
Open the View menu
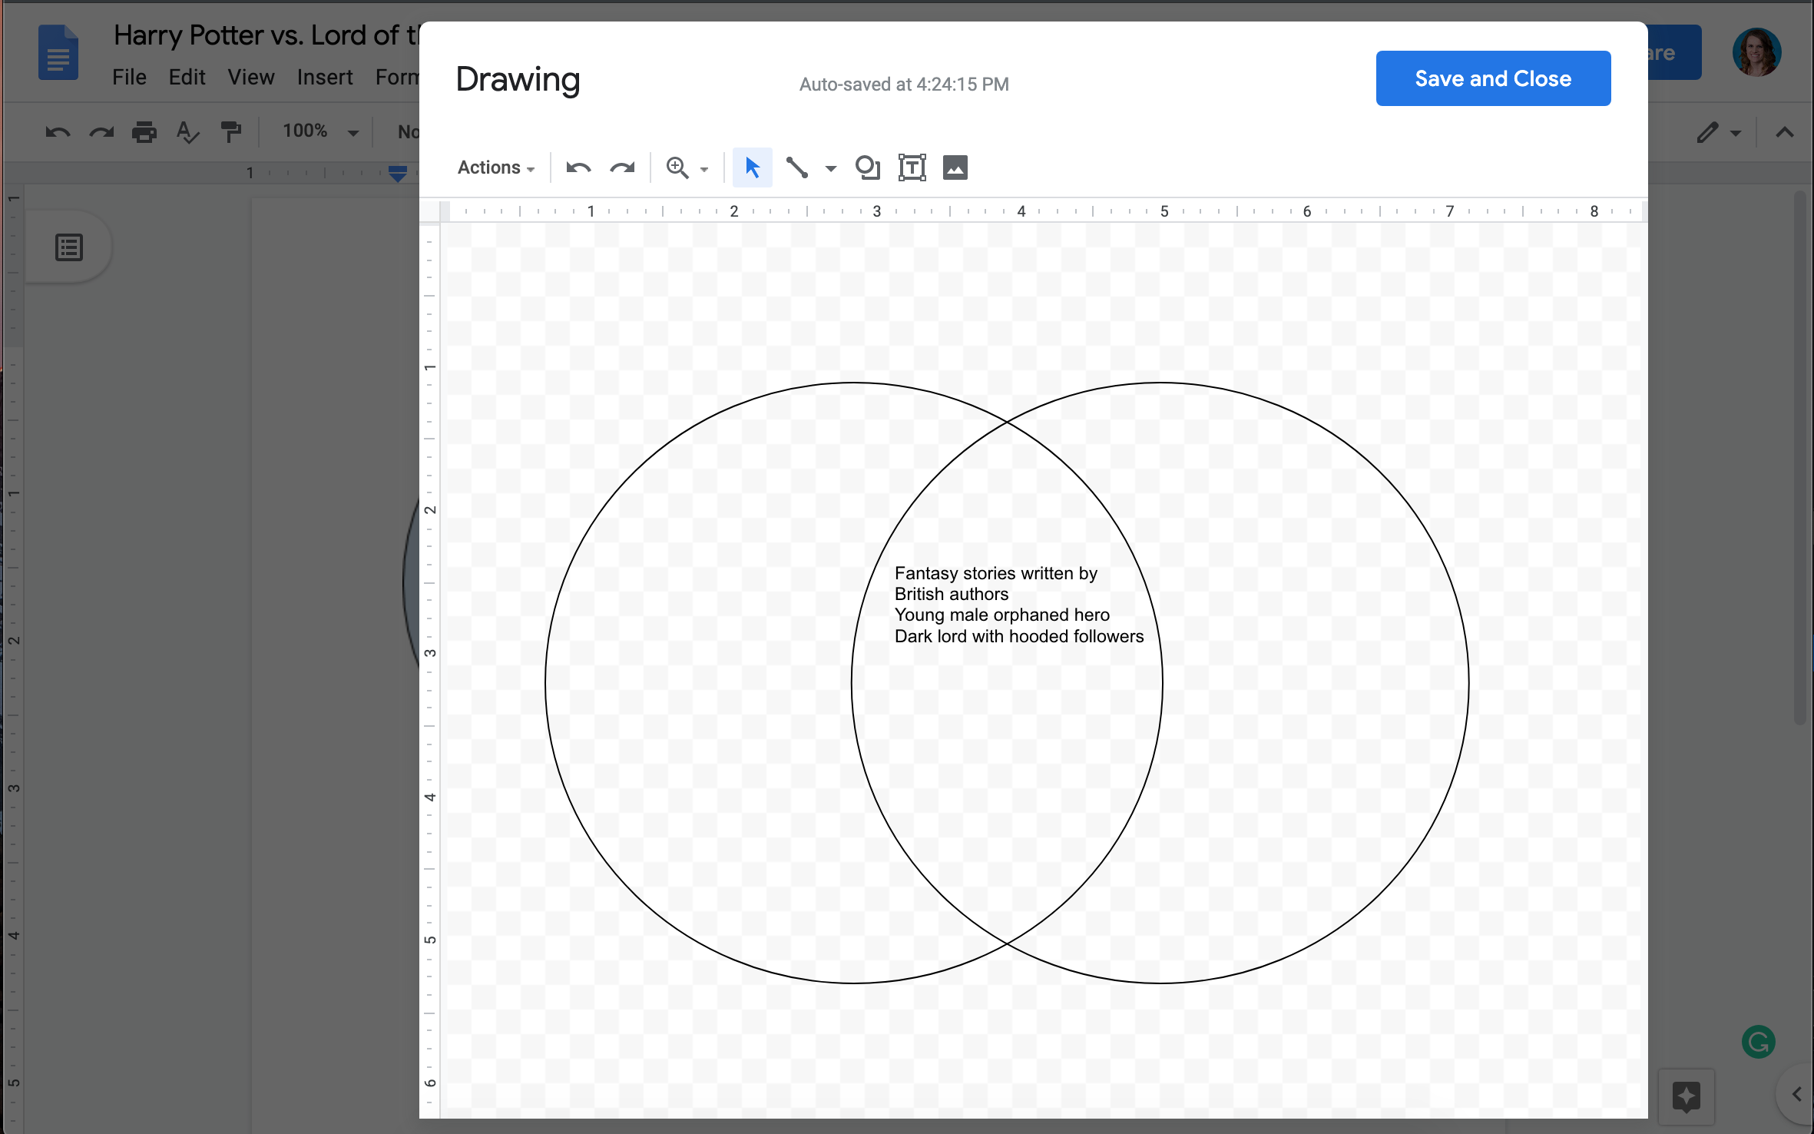click(x=250, y=75)
